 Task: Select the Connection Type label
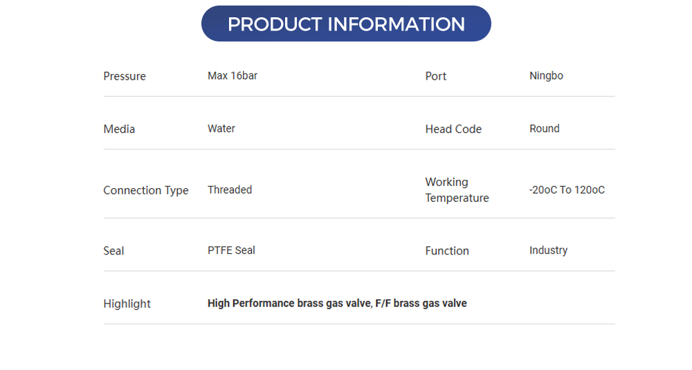click(x=146, y=190)
